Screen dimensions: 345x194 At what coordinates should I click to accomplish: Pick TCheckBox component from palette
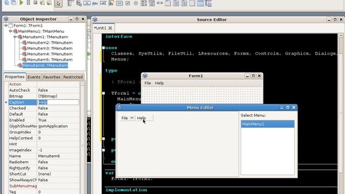[x=128, y=3]
